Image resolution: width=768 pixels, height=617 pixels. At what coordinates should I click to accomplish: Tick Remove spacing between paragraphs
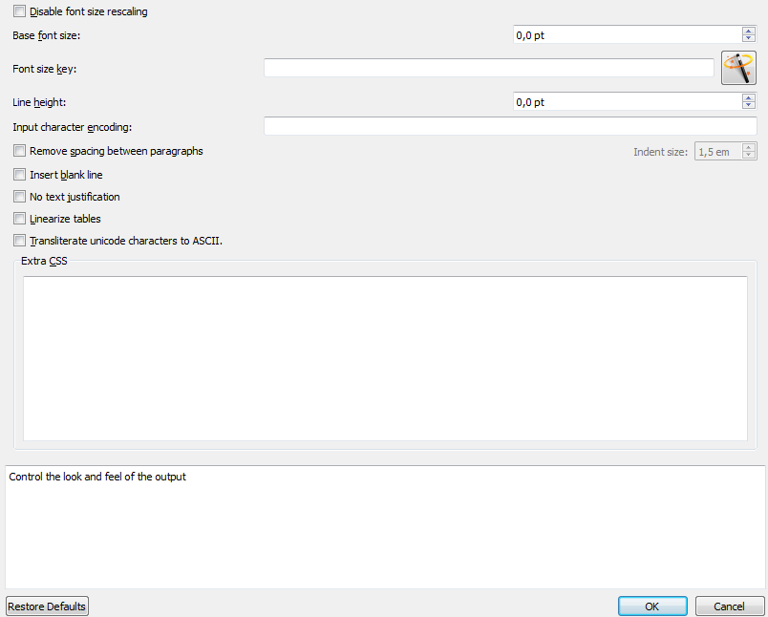[20, 151]
